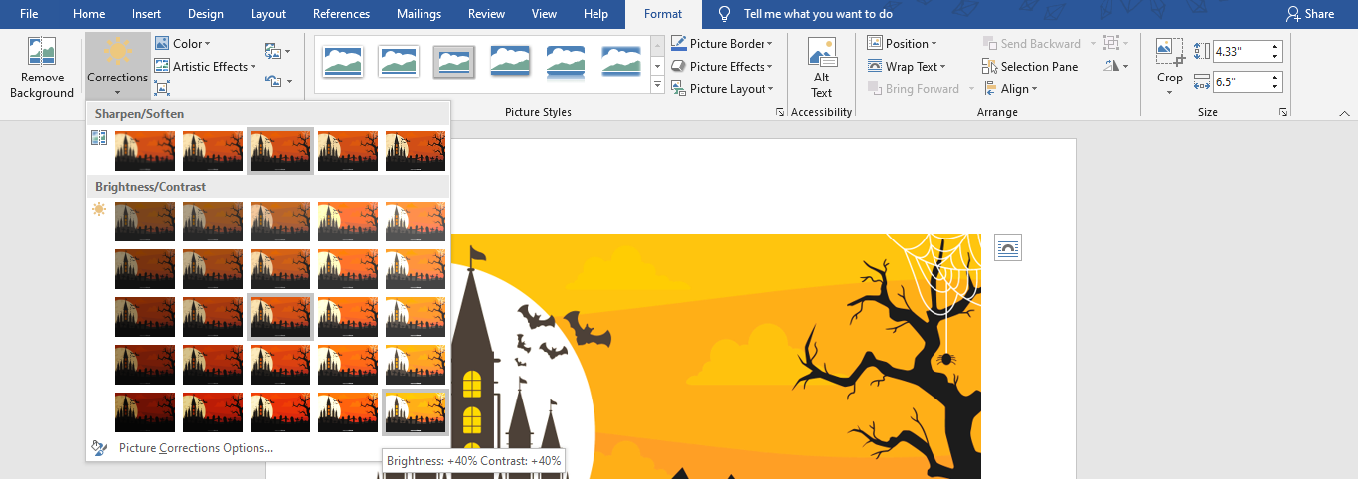The image size is (1358, 479).
Task: Choose the top-right Brightness/Contrast preset
Action: [416, 222]
